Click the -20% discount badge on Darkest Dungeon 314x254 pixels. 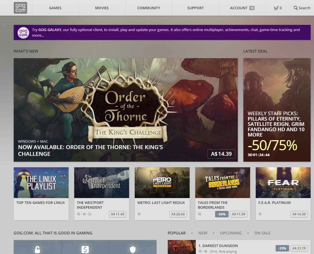coord(282,248)
